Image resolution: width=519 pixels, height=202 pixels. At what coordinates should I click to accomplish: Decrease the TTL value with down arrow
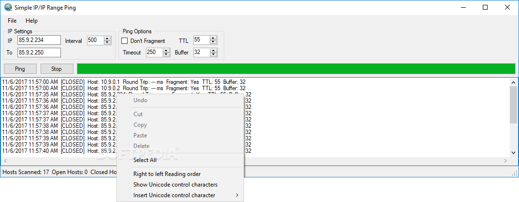pos(214,42)
